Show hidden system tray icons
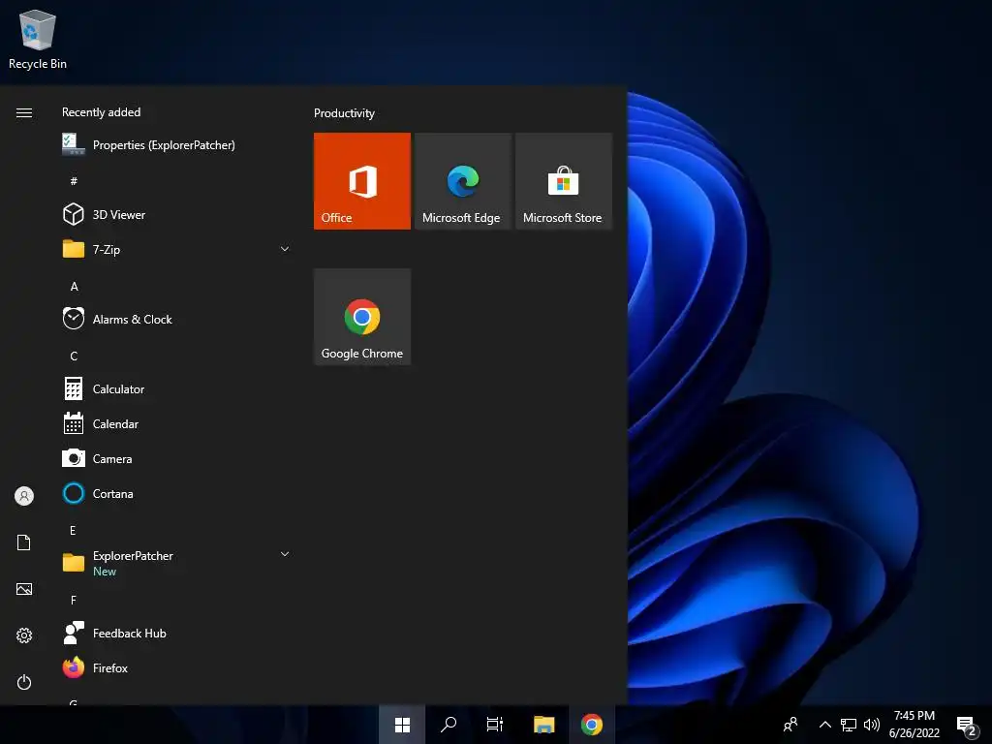992x744 pixels. 825,725
